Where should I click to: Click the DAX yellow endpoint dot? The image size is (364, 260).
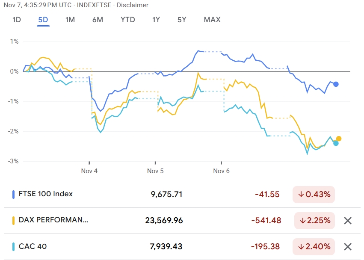pyautogui.click(x=339, y=139)
